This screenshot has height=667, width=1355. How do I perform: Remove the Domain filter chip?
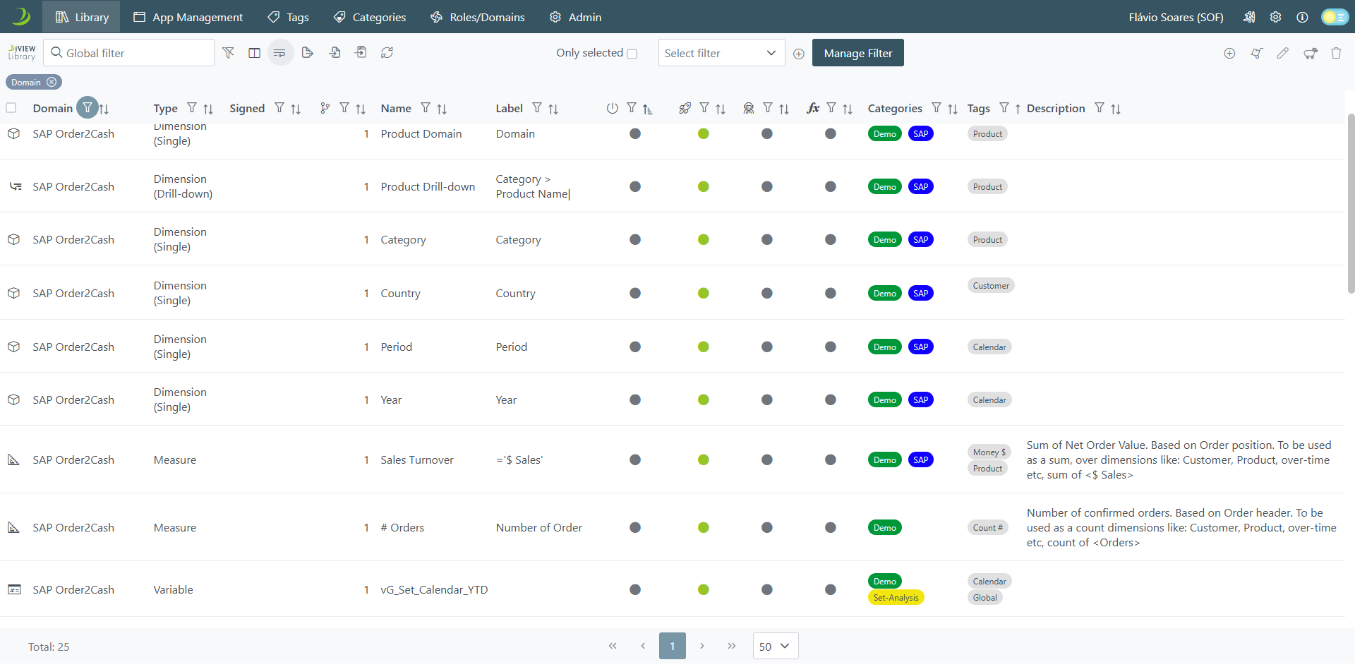pos(52,82)
